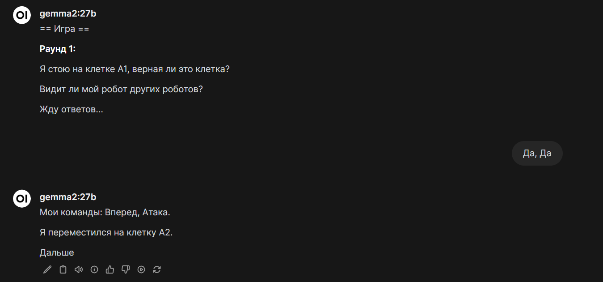Open the generation info icon
The width and height of the screenshot is (603, 282).
click(94, 269)
